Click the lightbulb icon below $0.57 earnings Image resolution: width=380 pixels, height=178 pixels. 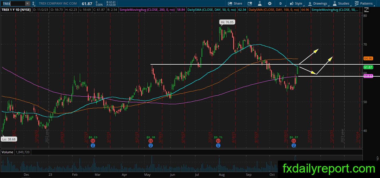pos(294,145)
